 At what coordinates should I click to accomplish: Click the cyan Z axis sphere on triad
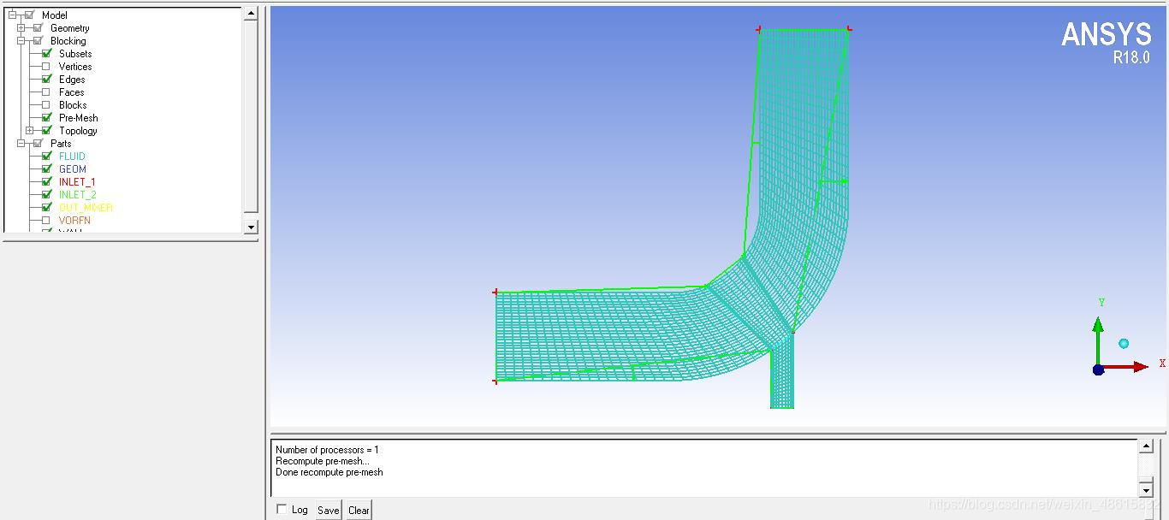pos(1124,344)
